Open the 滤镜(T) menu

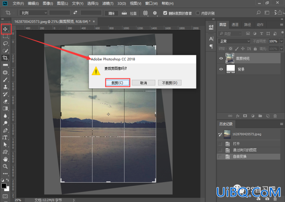[x=108, y=4]
